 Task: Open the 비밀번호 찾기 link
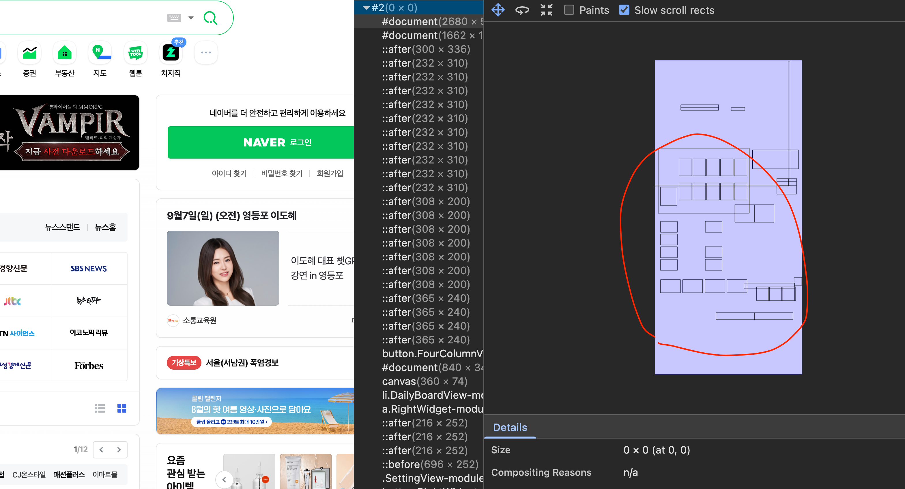(281, 173)
